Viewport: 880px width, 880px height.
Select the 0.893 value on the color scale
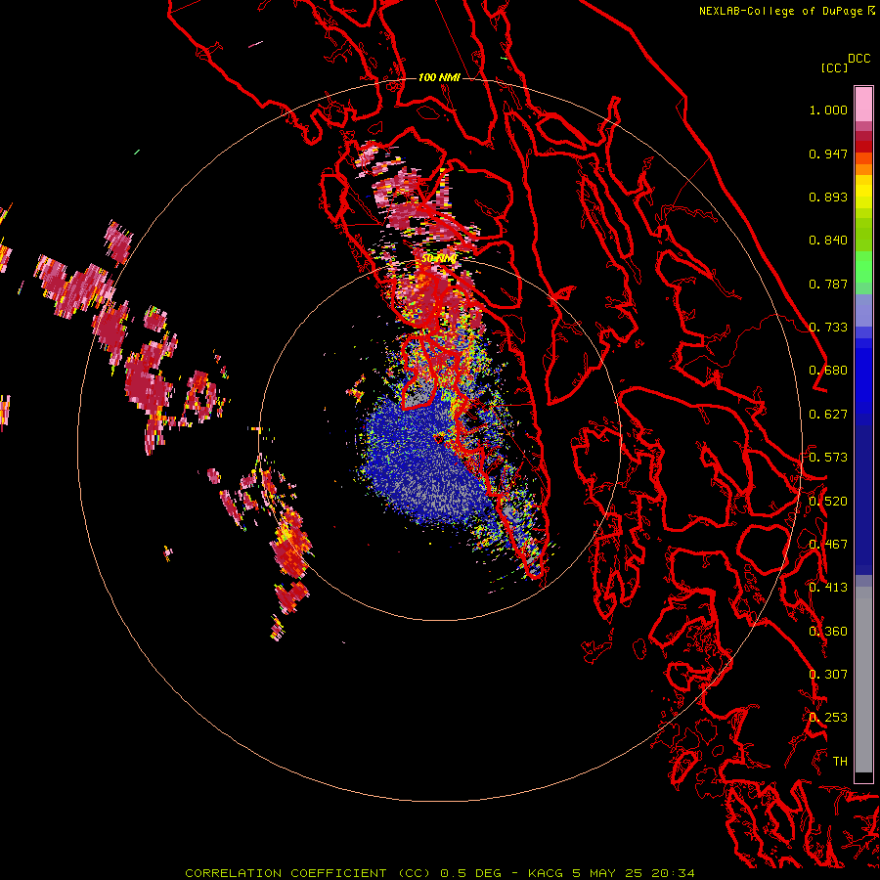pyautogui.click(x=828, y=197)
